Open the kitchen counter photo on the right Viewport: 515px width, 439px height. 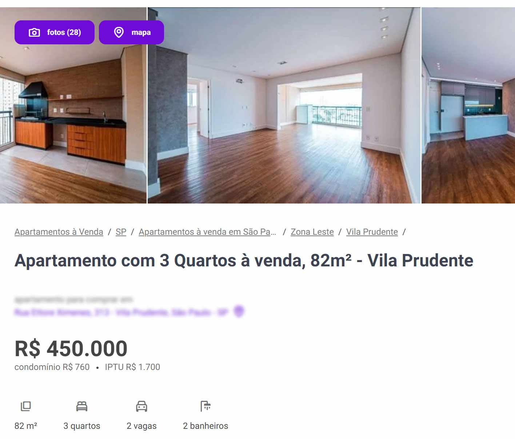click(468, 105)
